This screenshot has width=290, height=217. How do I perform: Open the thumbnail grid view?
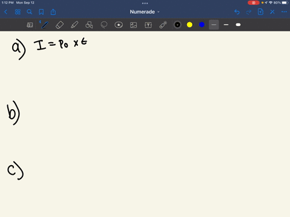[18, 12]
